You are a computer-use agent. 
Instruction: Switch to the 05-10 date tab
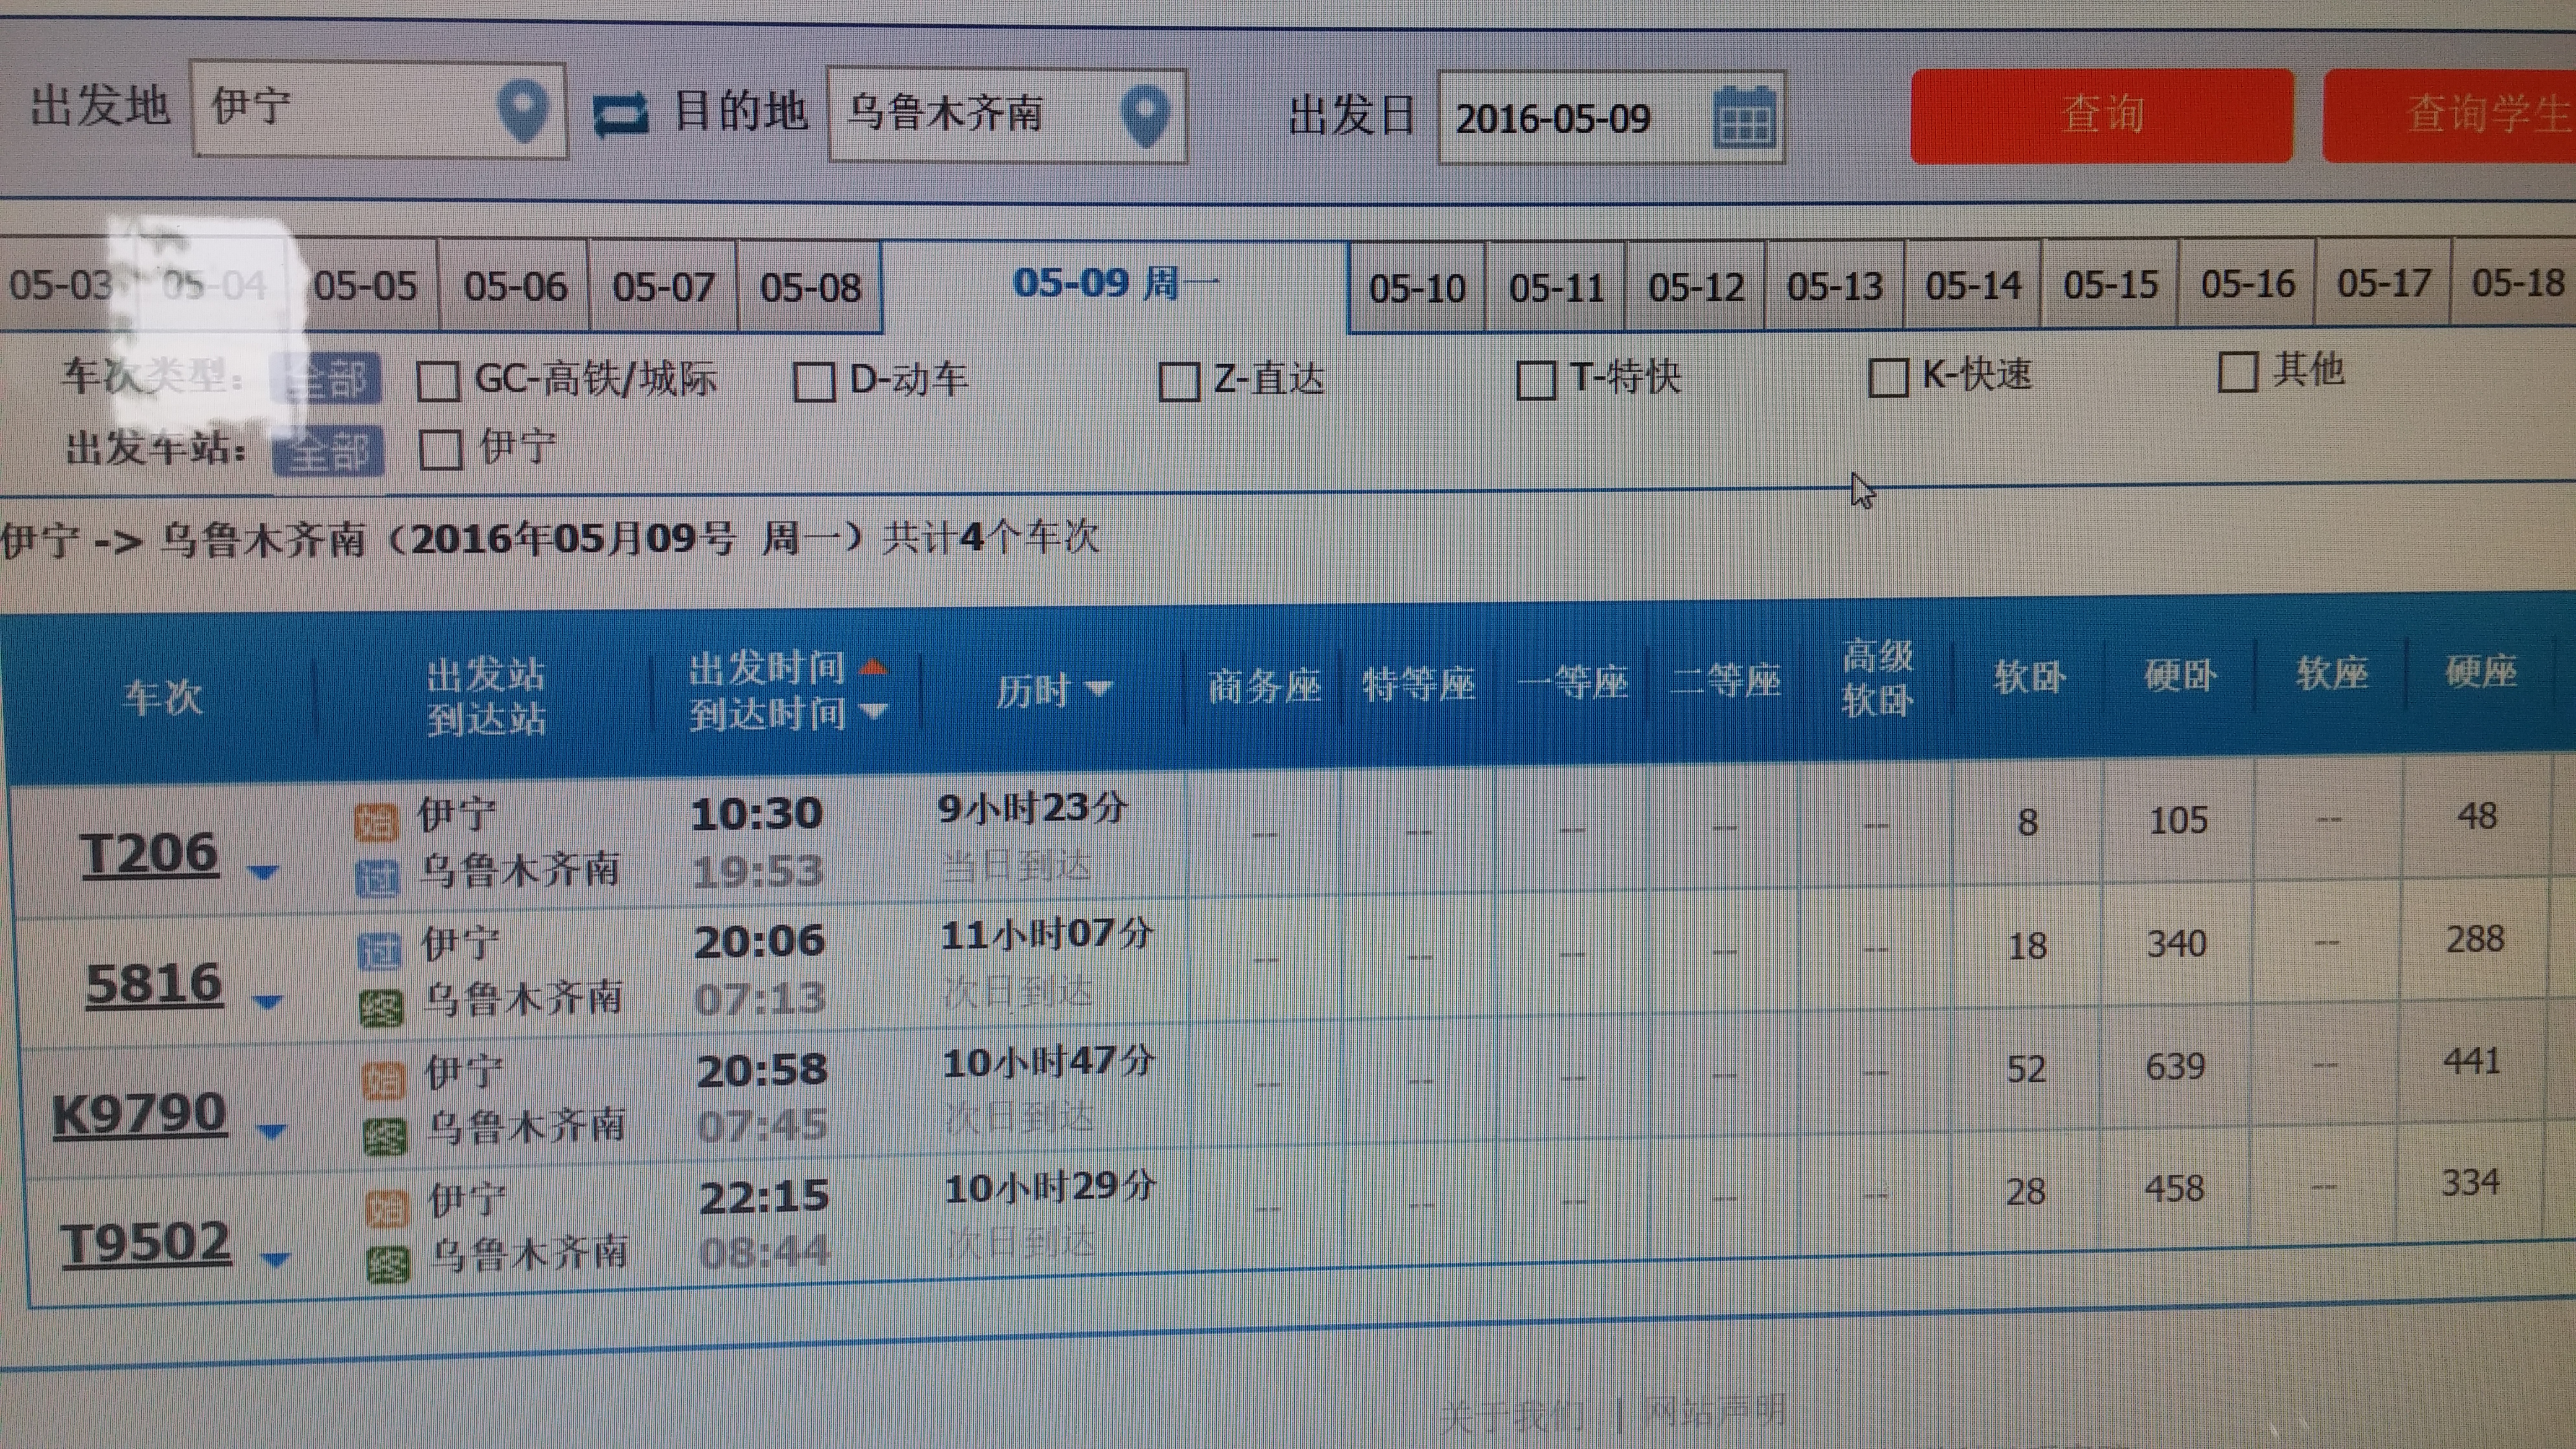1417,289
